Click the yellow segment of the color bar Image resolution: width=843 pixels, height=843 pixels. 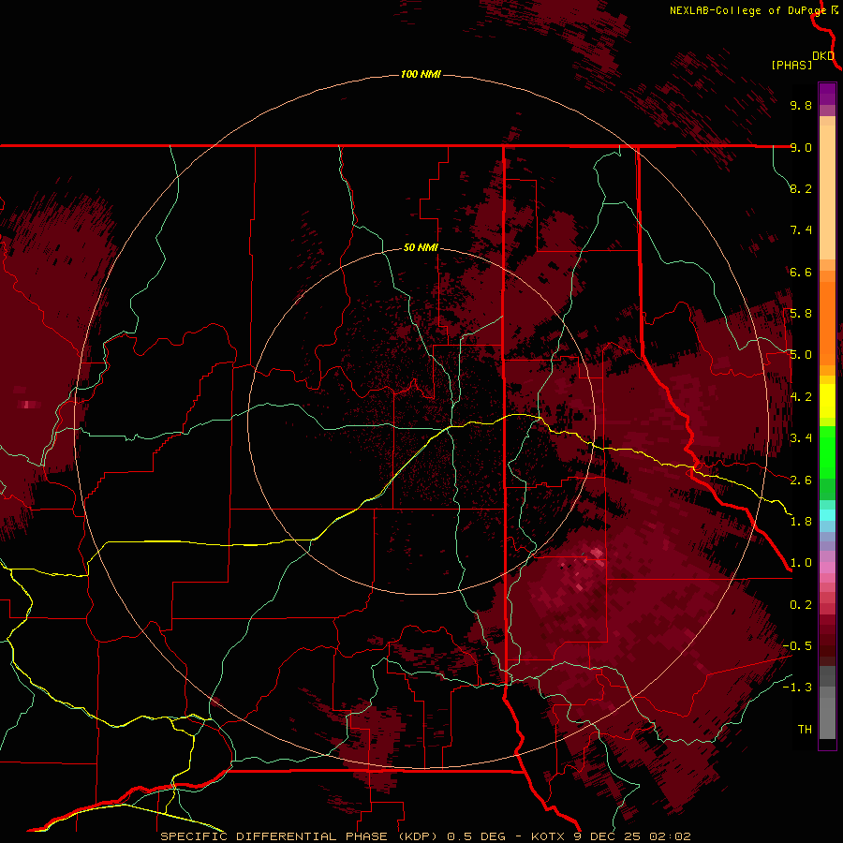pyautogui.click(x=827, y=401)
